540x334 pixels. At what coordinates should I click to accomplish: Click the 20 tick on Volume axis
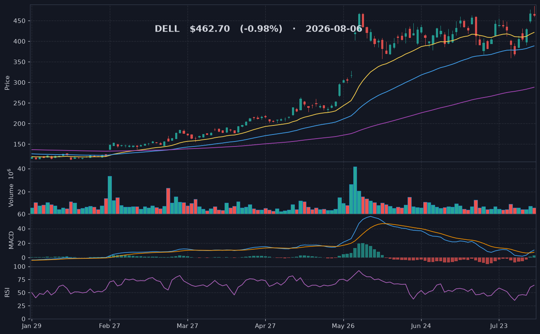pyautogui.click(x=22, y=192)
